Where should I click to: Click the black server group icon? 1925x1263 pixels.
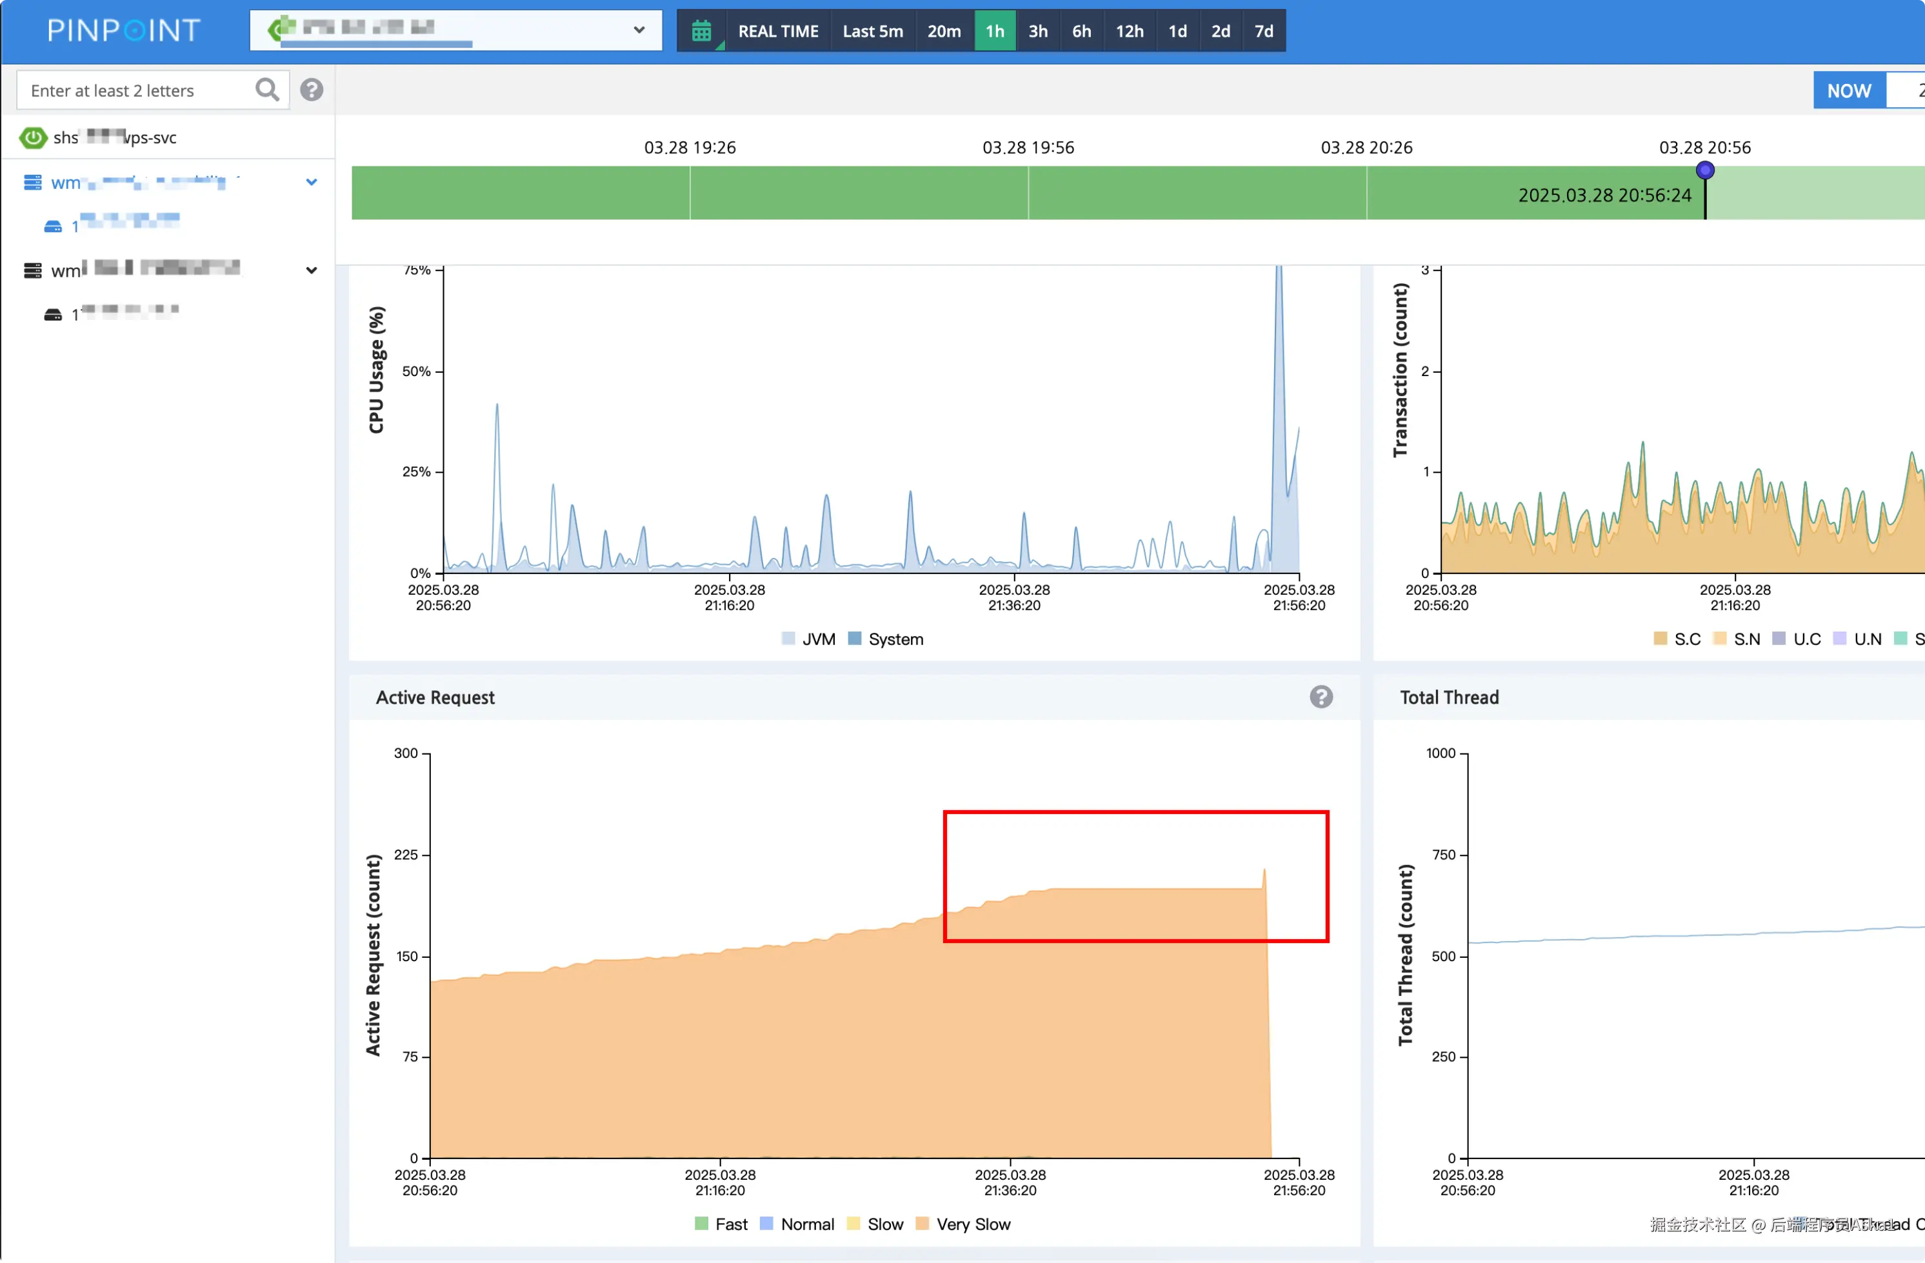32,270
